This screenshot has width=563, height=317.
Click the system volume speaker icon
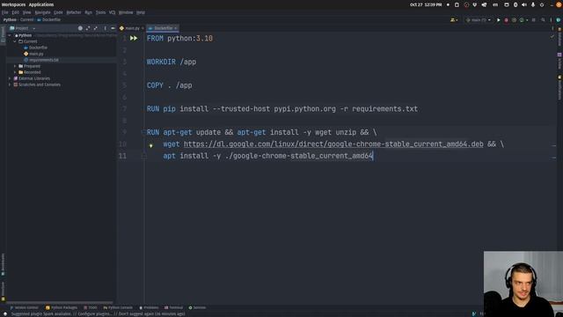coord(524,4)
